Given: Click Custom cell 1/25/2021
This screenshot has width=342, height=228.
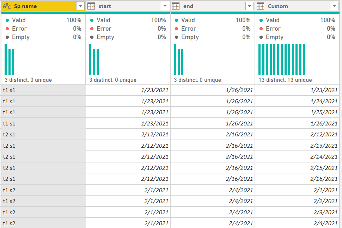Looking at the screenshot, I should [297, 112].
